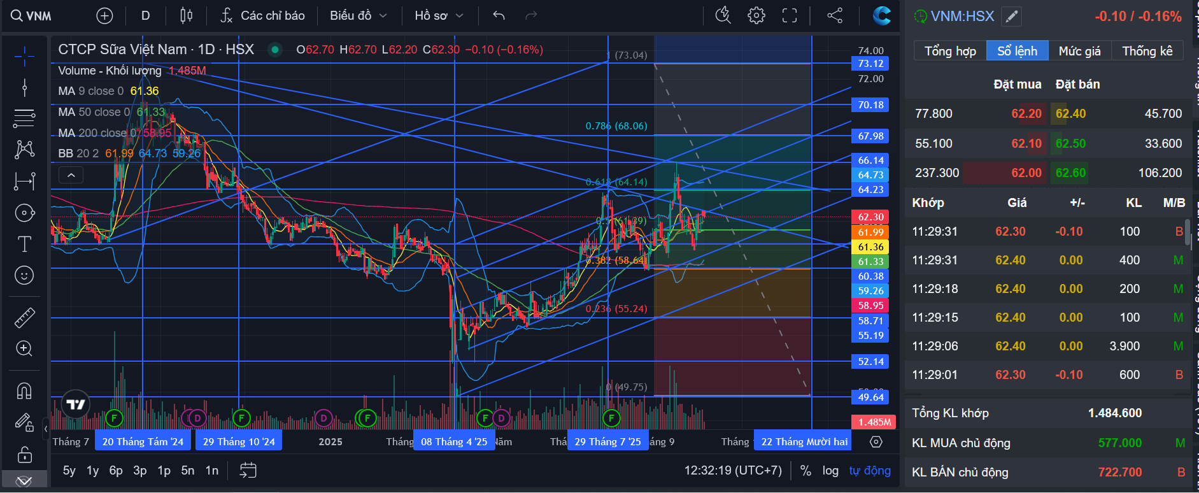Activate the zoom in tool
Screen dimensions: 1199x493
tap(24, 348)
